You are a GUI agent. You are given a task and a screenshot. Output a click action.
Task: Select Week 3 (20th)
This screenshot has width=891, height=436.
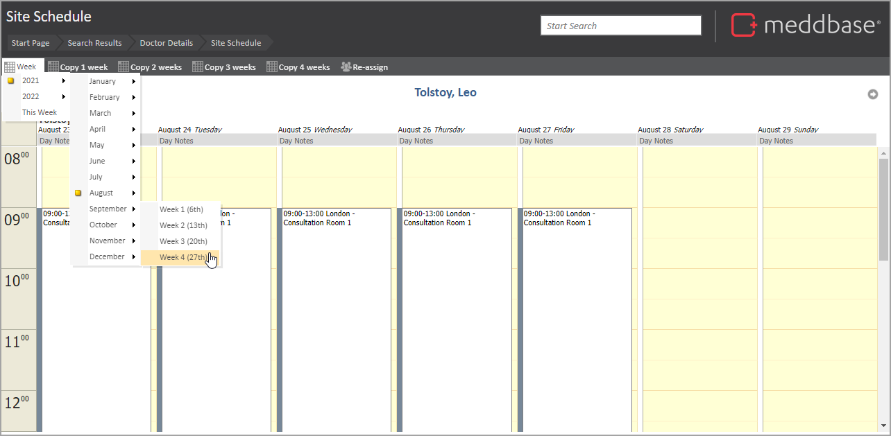point(180,241)
